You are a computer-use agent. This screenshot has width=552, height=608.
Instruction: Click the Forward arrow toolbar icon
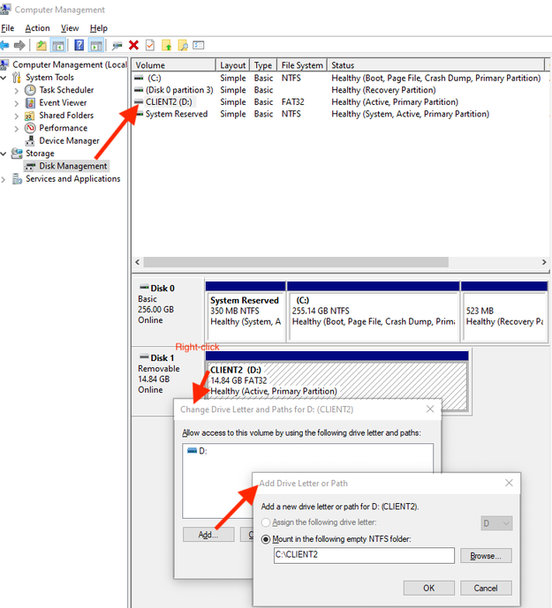19,45
